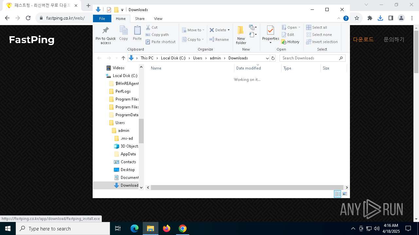The width and height of the screenshot is (419, 235).
Task: Refresh the Downloads folder
Action: click(273, 58)
